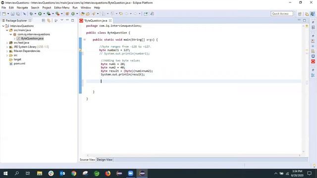This screenshot has height=178, width=317.
Task: Switch to the Source-View tab
Action: click(87, 160)
